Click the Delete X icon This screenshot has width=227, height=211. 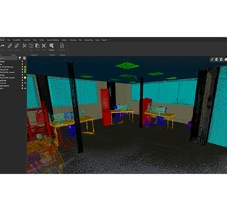[44, 46]
